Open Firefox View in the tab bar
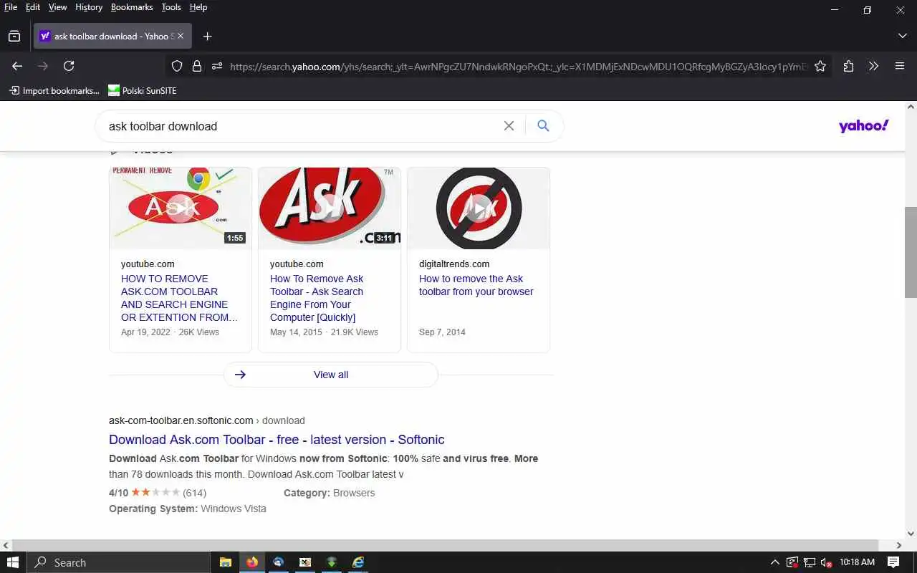917x573 pixels. [14, 36]
